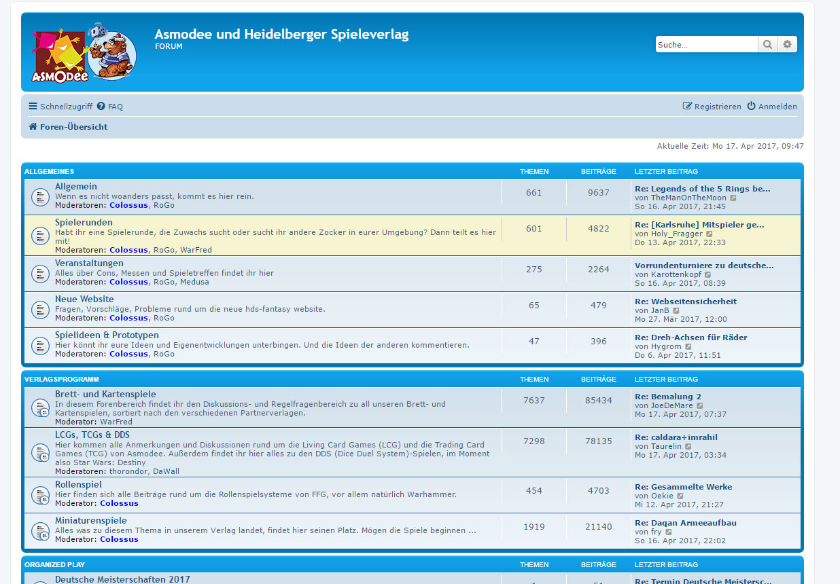Click the Rollenspiel forum status icon
The width and height of the screenshot is (840, 584).
39,495
